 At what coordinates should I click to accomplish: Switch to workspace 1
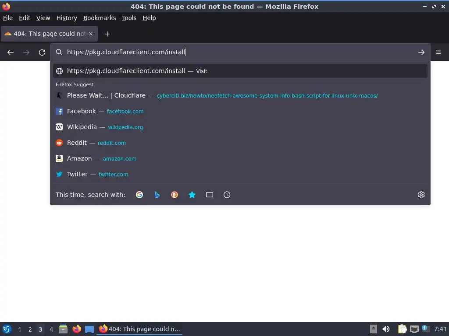pos(19,329)
